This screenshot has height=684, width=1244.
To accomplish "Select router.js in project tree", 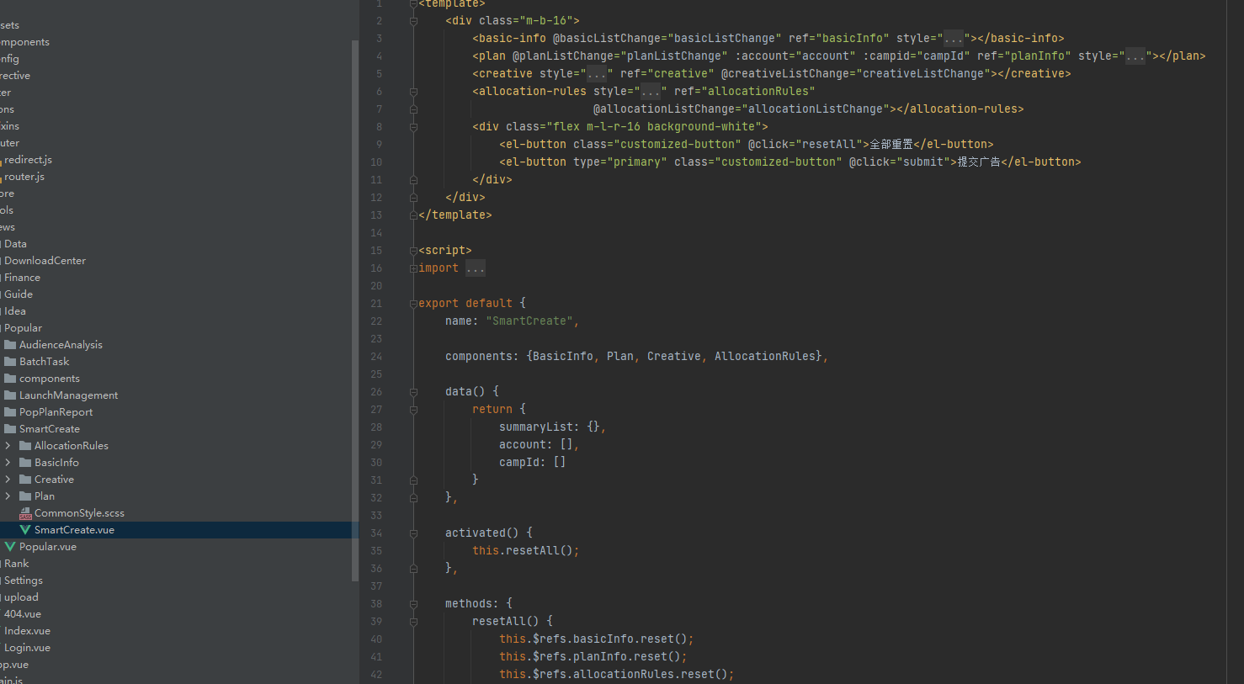I will (x=24, y=177).
